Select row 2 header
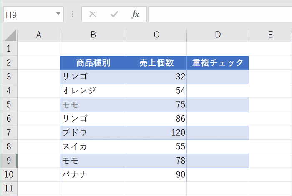 (x=9, y=63)
